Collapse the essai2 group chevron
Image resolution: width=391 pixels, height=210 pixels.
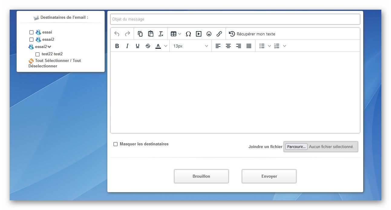(50, 47)
